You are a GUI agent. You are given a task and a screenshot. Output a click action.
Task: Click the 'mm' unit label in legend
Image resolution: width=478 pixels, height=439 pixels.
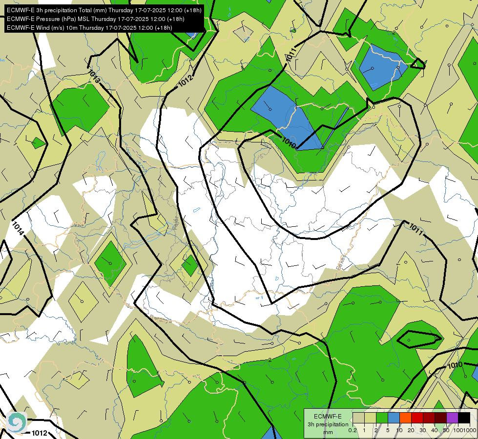tap(328, 432)
